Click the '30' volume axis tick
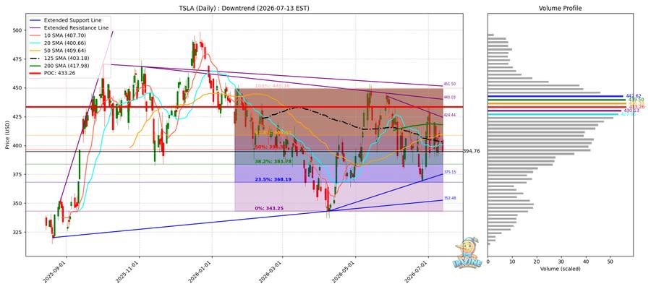 coord(561,262)
